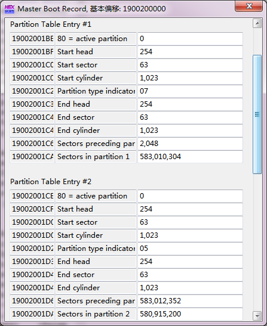Click offset cell 19002001D2
Image resolution: width=267 pixels, height=326 pixels.
32,249
